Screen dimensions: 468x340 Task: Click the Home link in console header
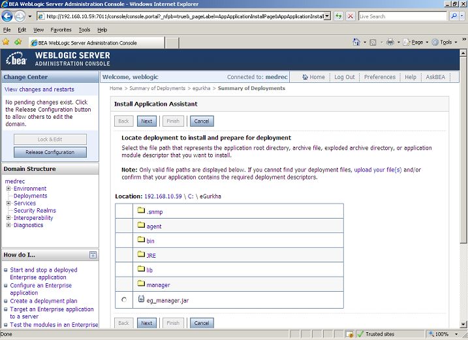(x=313, y=77)
